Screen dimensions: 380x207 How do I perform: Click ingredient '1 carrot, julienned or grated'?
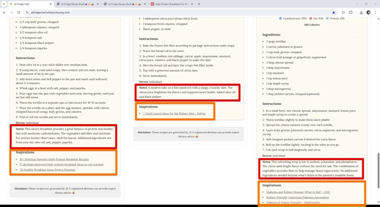coord(284,47)
